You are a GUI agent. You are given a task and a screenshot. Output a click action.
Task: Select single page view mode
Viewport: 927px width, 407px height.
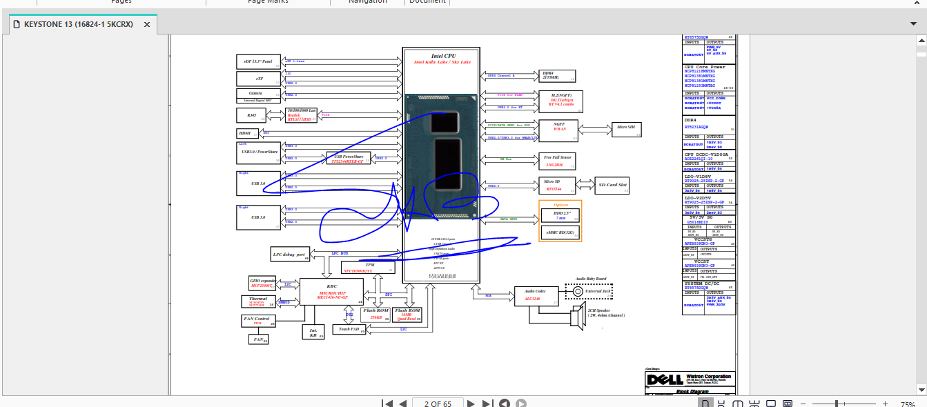705,404
